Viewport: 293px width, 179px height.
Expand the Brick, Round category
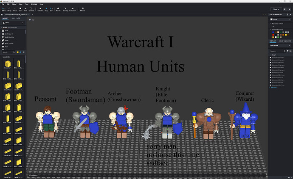(x=1, y=34)
